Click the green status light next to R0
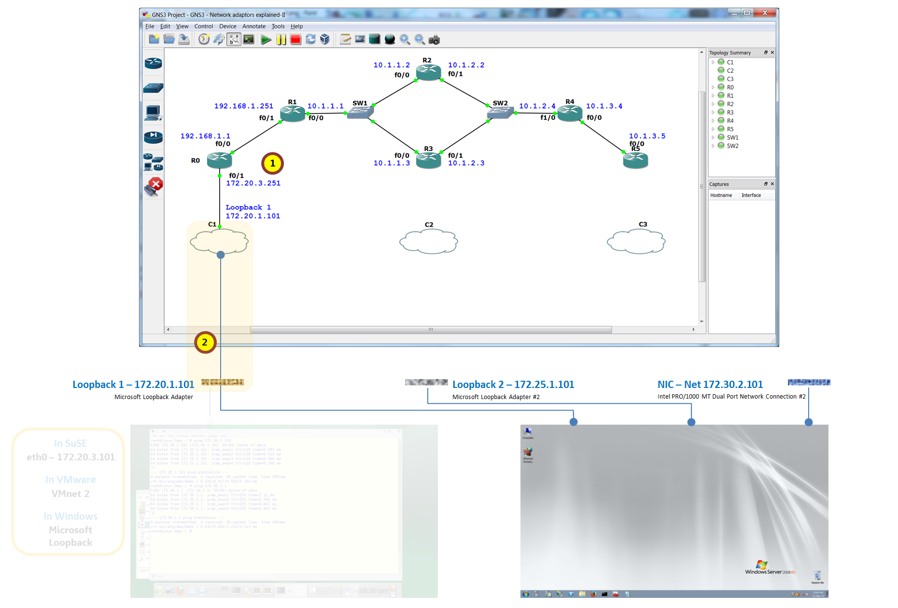Screen dimensions: 898x608 coord(721,87)
